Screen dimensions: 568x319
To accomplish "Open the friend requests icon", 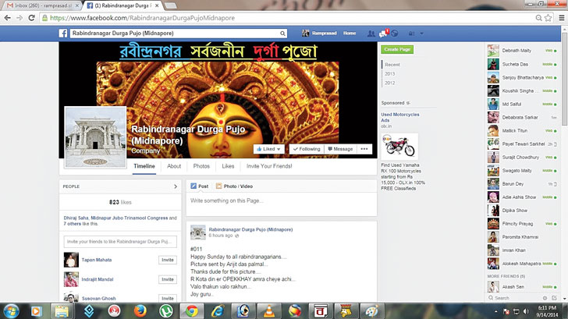I will tap(373, 34).
